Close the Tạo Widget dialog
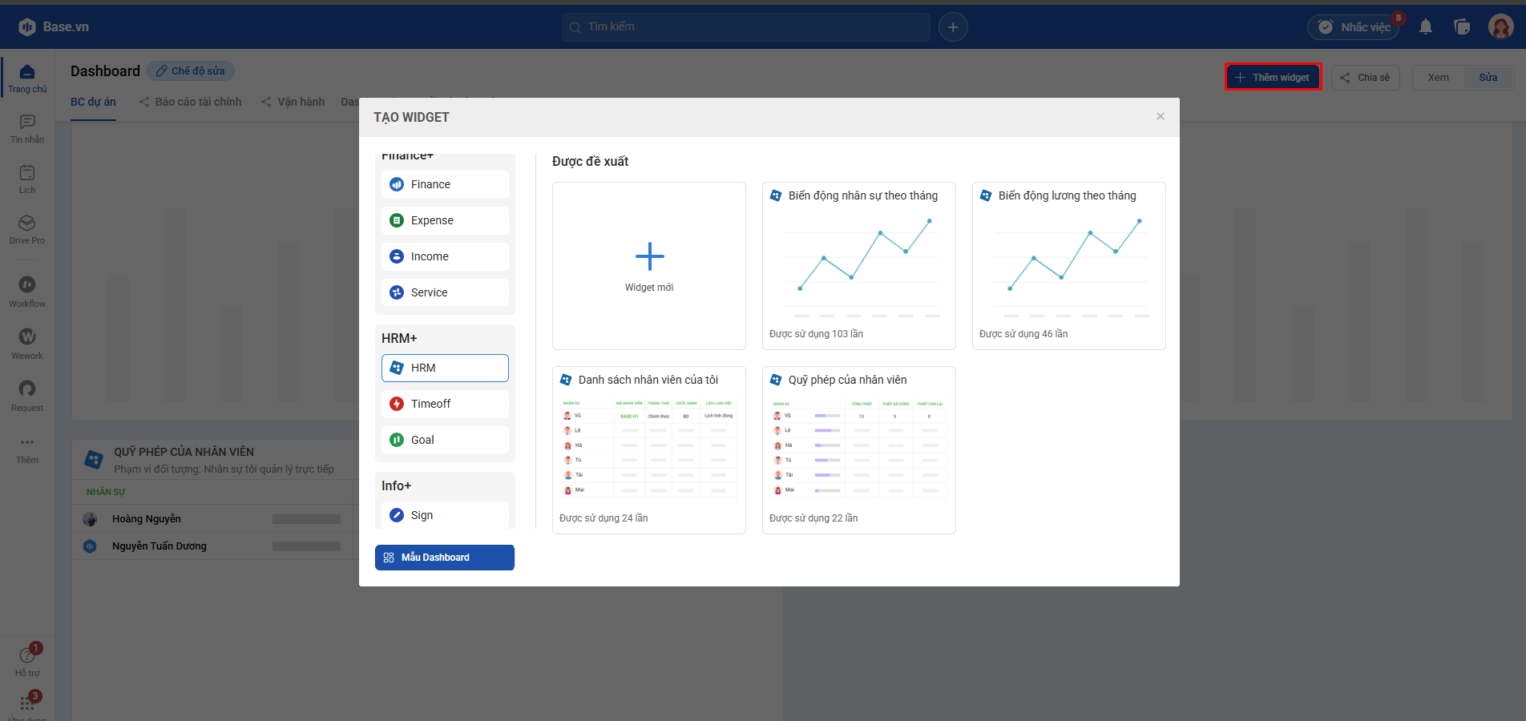 point(1161,116)
